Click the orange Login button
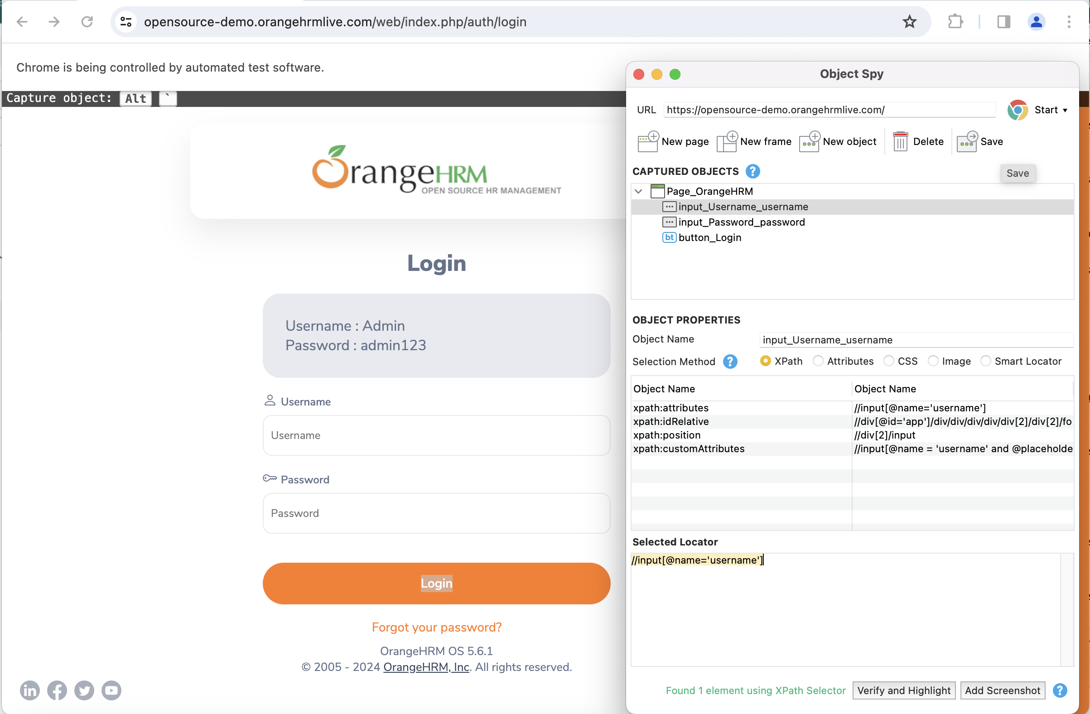Screen dimensions: 1090x714 coord(436,583)
